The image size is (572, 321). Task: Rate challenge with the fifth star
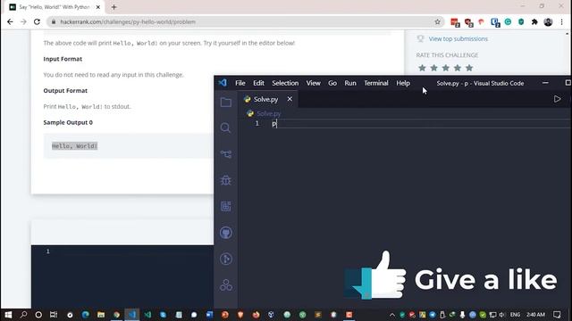click(469, 68)
